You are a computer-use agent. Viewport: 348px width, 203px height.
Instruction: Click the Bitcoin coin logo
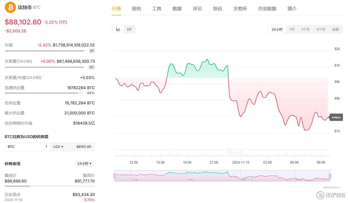click(10, 8)
